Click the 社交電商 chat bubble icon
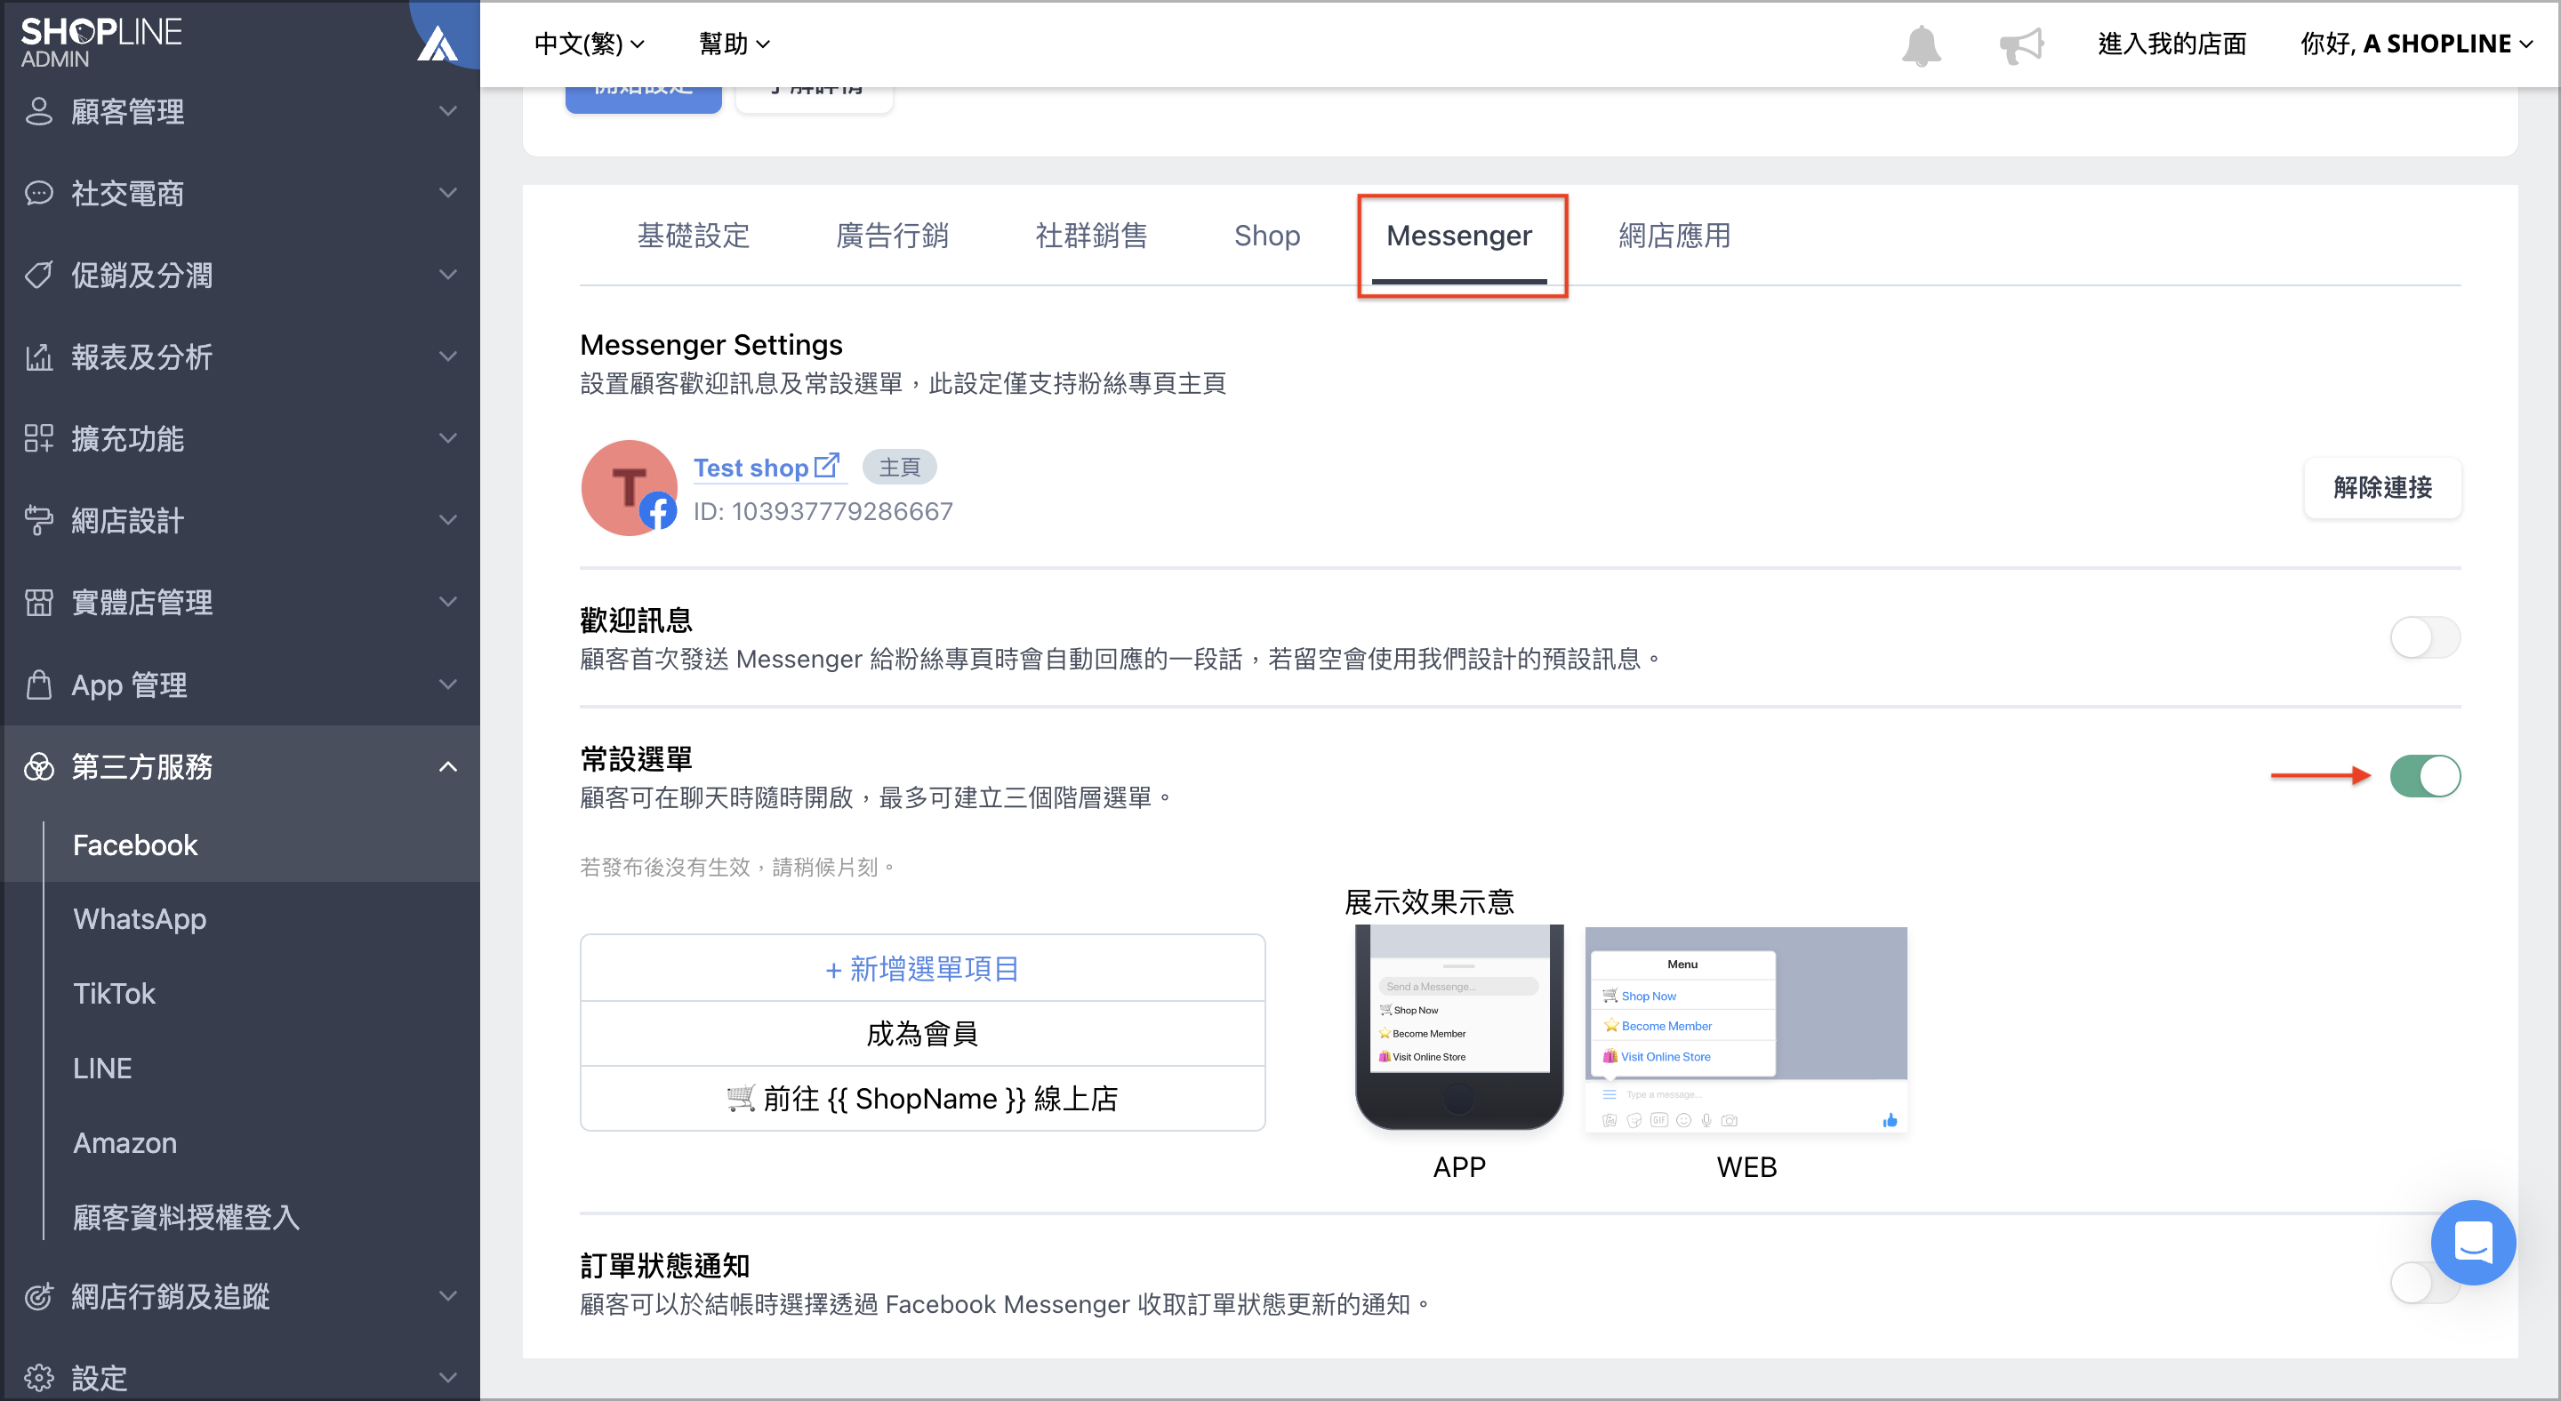Image resolution: width=2561 pixels, height=1401 pixels. click(40, 194)
